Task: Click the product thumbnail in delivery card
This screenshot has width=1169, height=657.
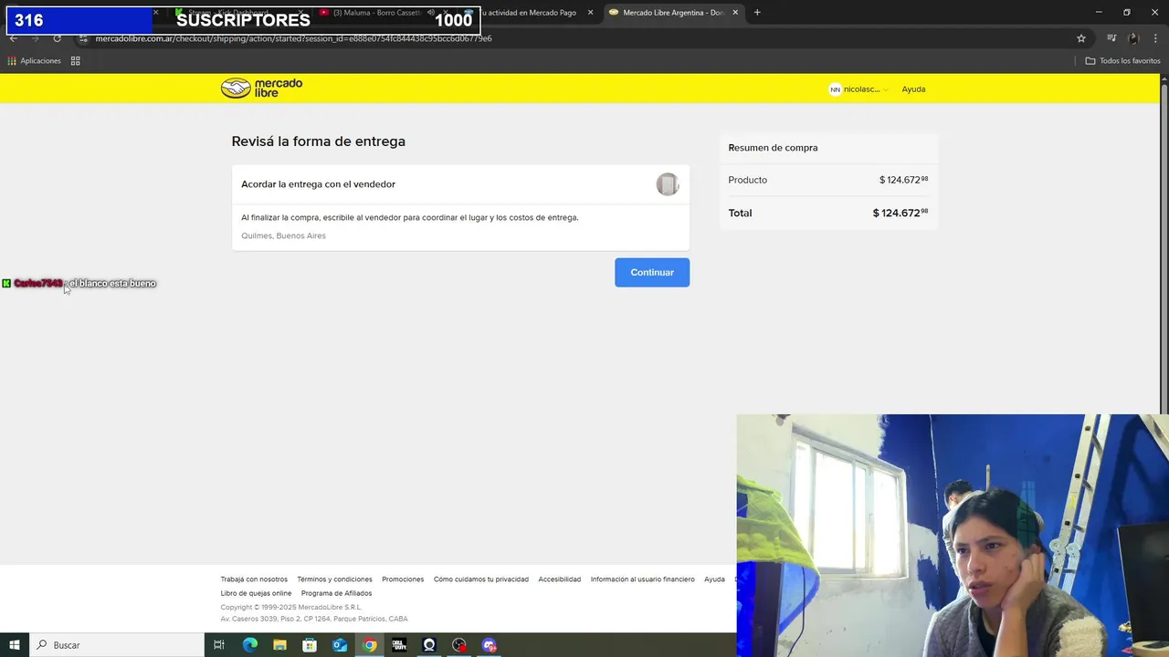Action: pos(668,184)
